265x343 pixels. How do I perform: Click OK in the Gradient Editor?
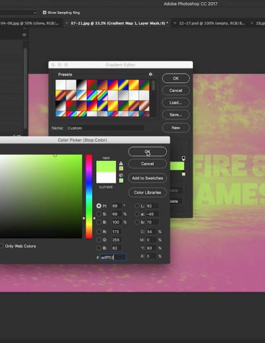coord(176,78)
